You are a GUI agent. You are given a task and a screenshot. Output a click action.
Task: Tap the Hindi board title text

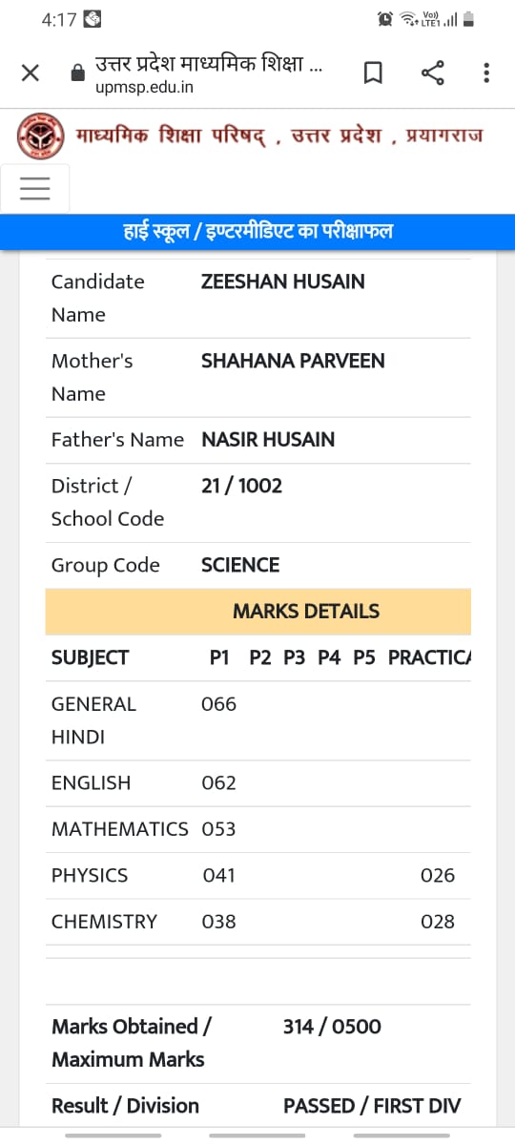[x=279, y=135]
